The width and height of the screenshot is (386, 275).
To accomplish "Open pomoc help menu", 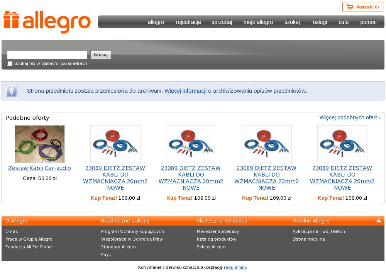I will click(368, 22).
